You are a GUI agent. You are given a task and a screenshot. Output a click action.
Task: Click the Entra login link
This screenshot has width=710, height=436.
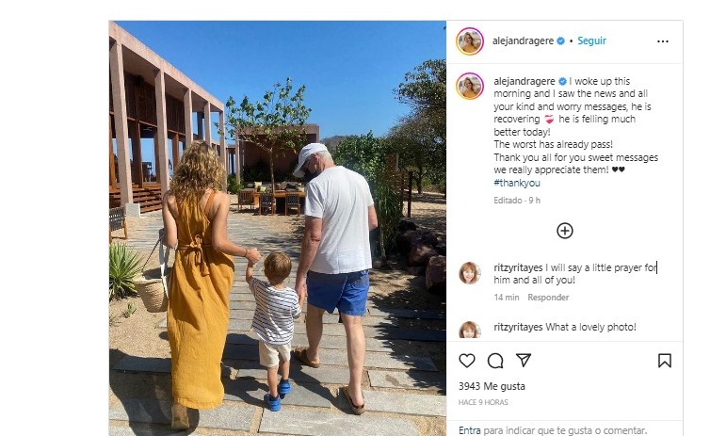pyautogui.click(x=469, y=430)
